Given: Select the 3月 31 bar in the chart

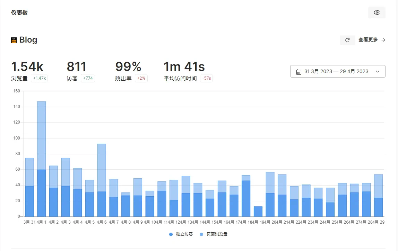Looking at the screenshot, I should pos(29,187).
